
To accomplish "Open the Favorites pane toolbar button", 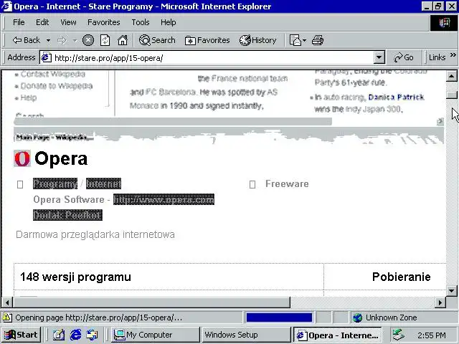I will click(x=207, y=40).
